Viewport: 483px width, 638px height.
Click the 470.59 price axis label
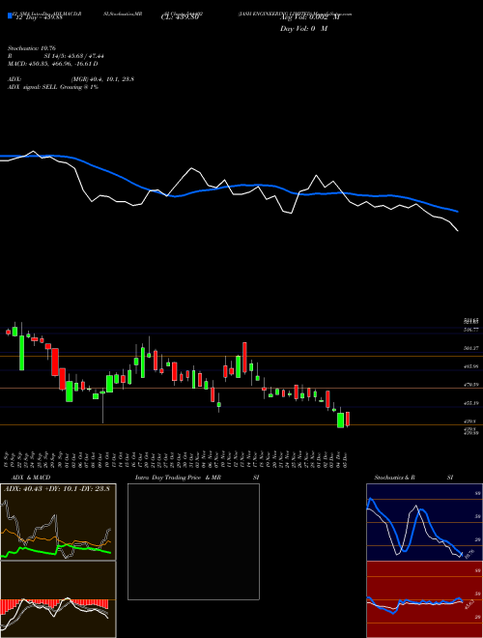470,384
